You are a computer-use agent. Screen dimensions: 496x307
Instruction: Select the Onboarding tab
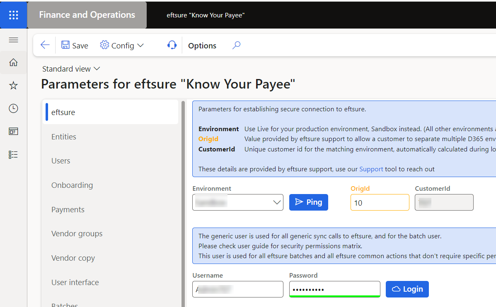110,185
